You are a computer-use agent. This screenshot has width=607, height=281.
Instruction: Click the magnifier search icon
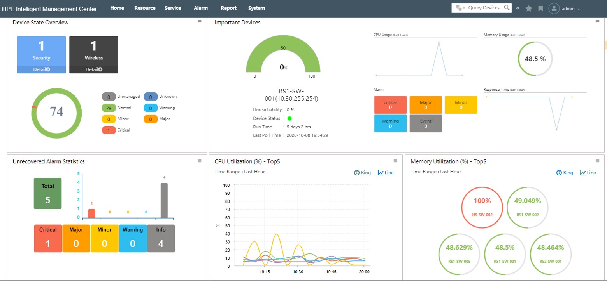507,8
